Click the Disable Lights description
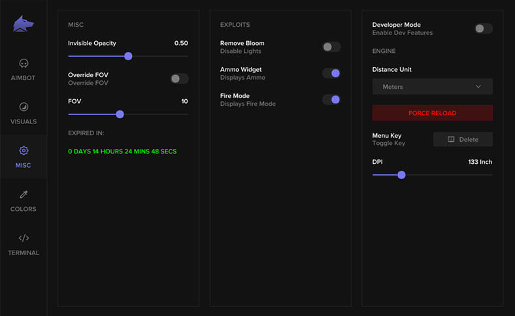 pos(241,51)
